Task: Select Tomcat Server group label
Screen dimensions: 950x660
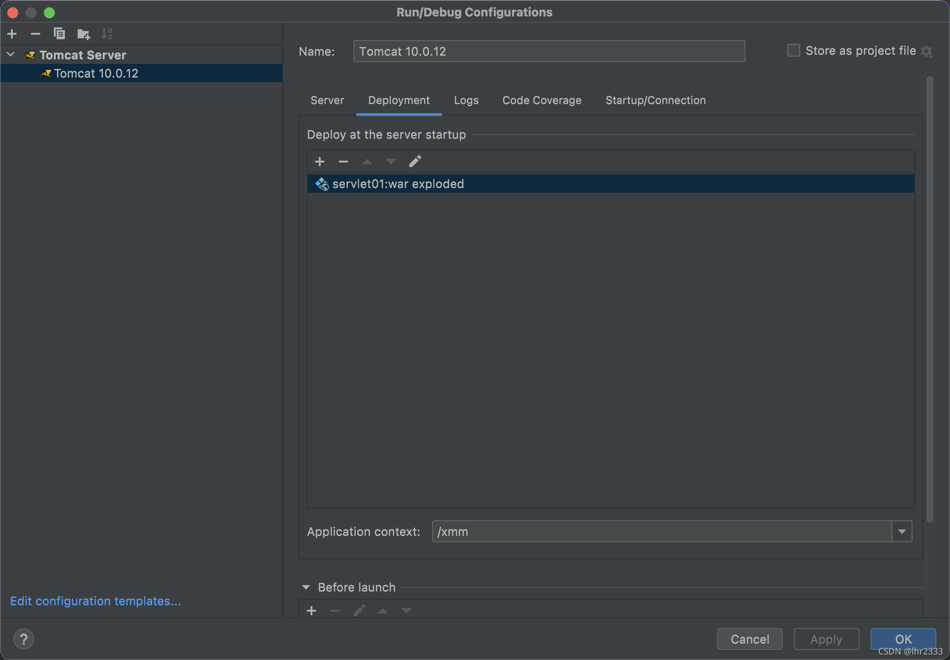Action: [83, 55]
